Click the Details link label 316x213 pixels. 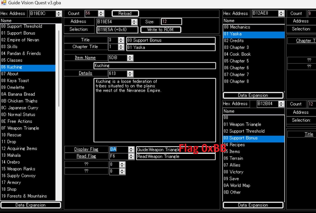[85, 73]
